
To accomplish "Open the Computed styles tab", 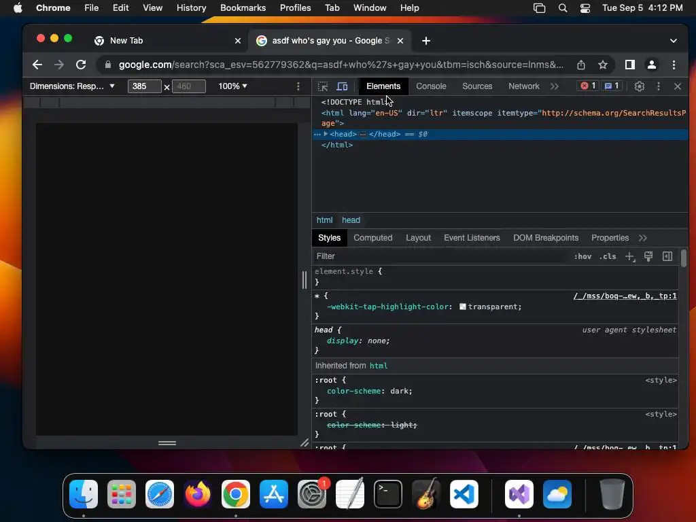I will [x=373, y=238].
